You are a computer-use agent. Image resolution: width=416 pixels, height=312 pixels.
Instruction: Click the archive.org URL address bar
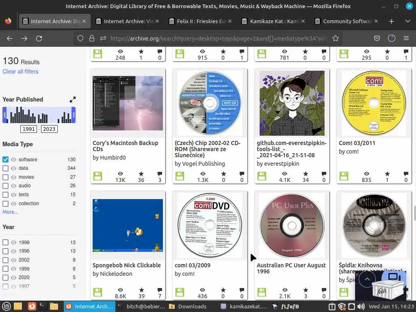click(x=219, y=39)
